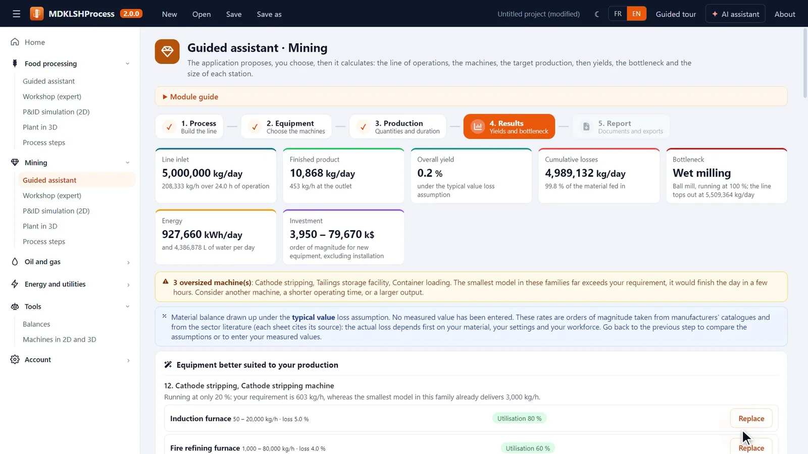This screenshot has height=454, width=808.
Task: Click the Account gear icon
Action: click(x=15, y=360)
